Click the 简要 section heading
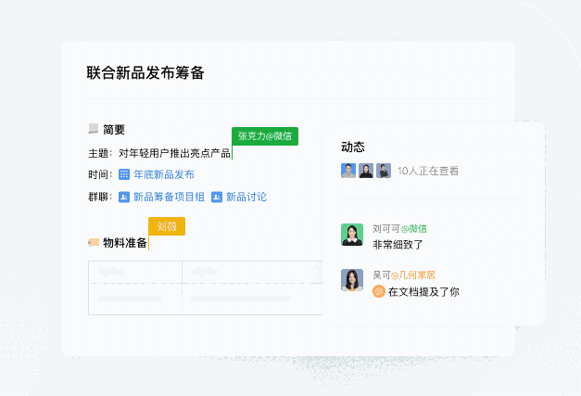The height and width of the screenshot is (396, 581). pyautogui.click(x=114, y=130)
